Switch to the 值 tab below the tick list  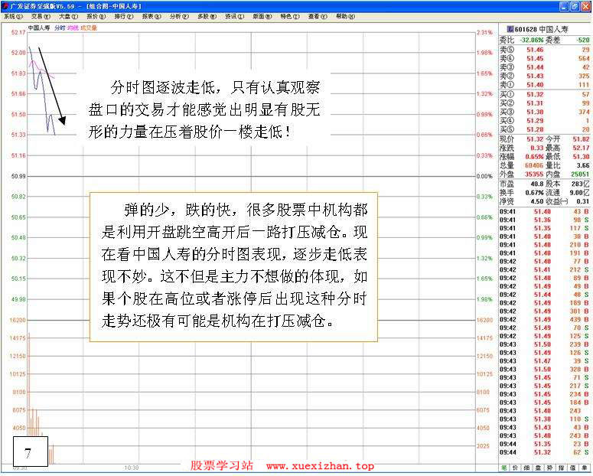573,468
